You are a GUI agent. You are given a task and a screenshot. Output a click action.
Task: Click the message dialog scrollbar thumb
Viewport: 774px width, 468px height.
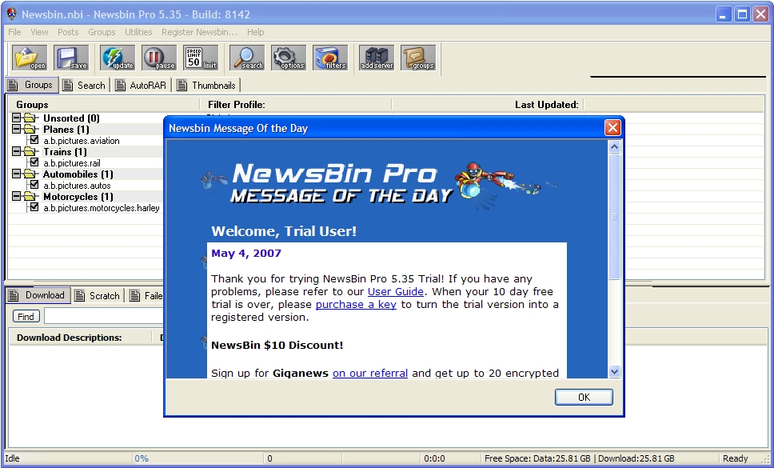(614, 217)
